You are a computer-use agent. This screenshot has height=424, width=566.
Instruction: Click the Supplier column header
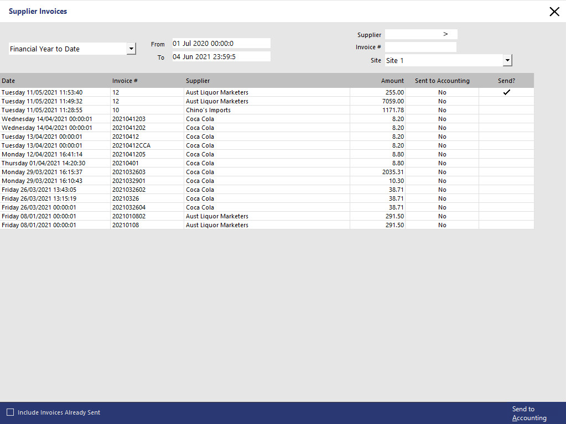198,80
